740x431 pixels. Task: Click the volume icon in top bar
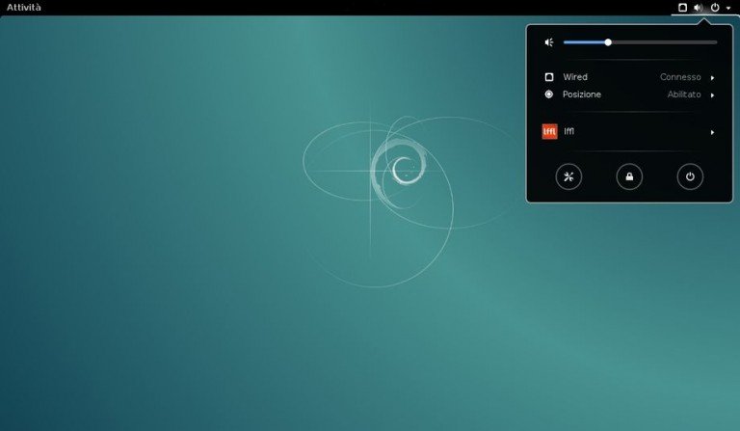pos(699,8)
